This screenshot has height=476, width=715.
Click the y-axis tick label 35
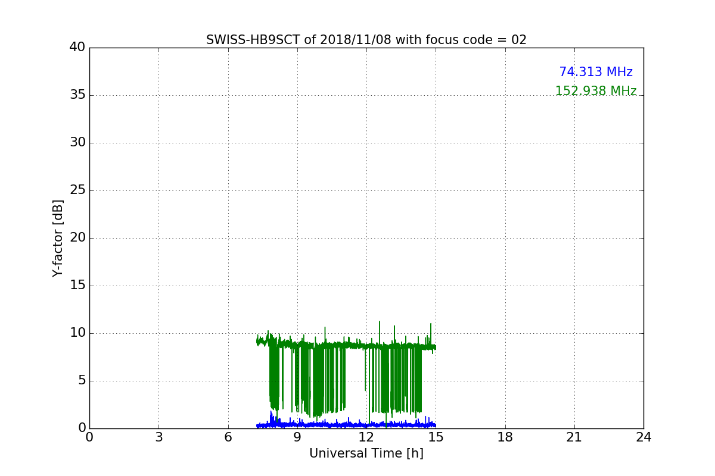[77, 95]
